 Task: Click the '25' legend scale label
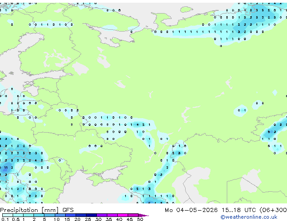pyautogui.click(x=88, y=219)
